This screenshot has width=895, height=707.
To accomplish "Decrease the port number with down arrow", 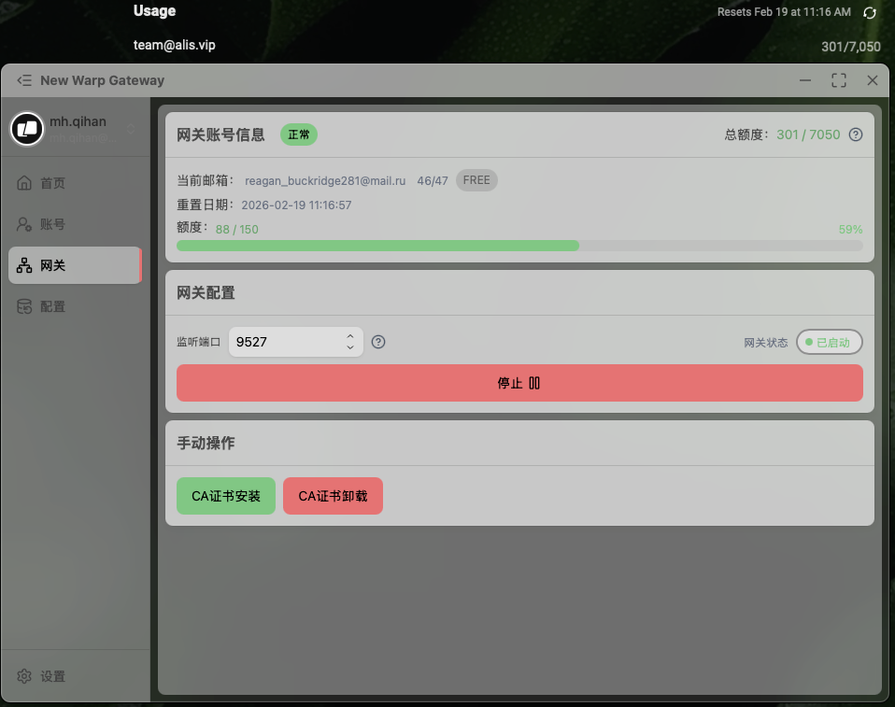I will [350, 347].
